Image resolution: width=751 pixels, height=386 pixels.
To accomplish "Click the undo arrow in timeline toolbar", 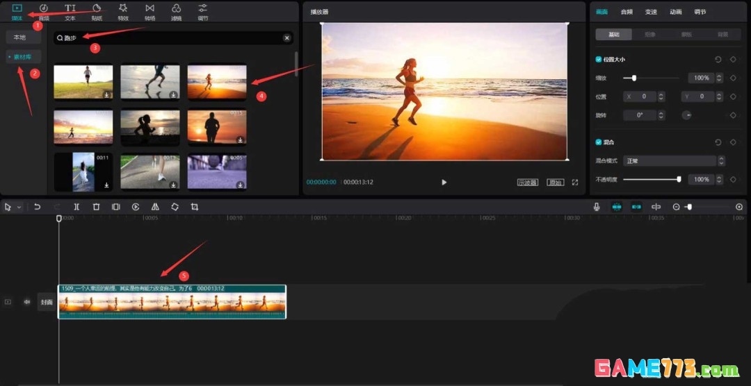I will (x=38, y=207).
